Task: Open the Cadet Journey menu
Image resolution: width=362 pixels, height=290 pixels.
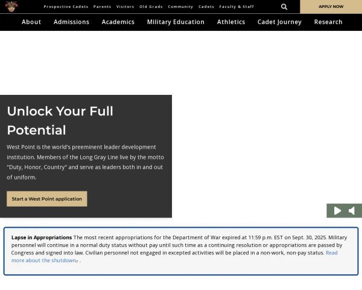Action: click(279, 22)
